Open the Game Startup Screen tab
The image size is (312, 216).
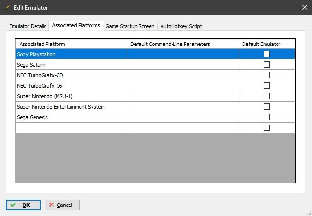click(130, 26)
